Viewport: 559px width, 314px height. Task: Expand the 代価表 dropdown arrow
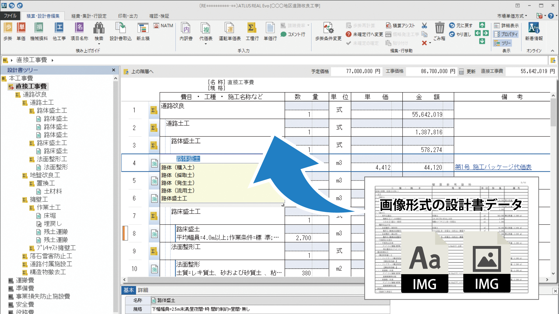(206, 44)
